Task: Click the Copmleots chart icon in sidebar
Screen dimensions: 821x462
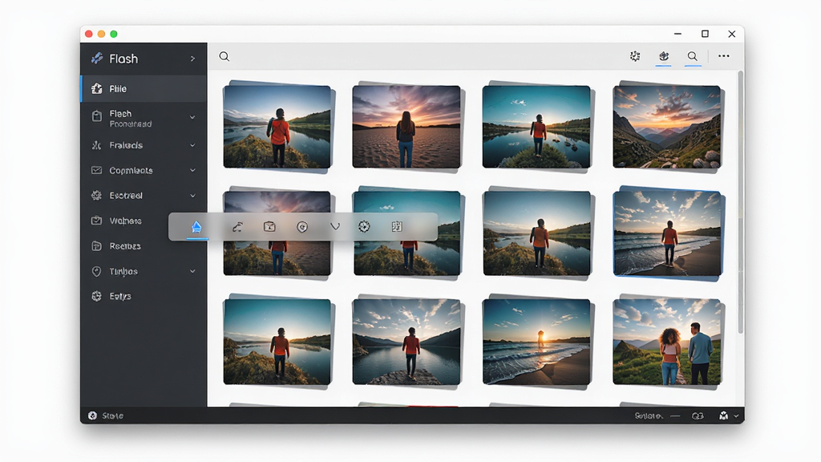Action: [97, 170]
